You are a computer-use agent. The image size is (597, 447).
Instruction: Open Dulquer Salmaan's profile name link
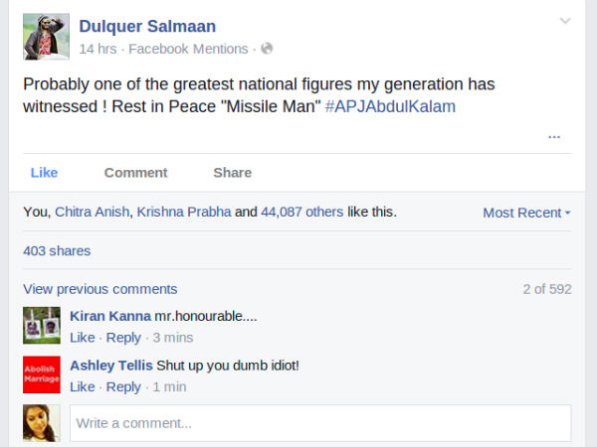click(x=147, y=26)
